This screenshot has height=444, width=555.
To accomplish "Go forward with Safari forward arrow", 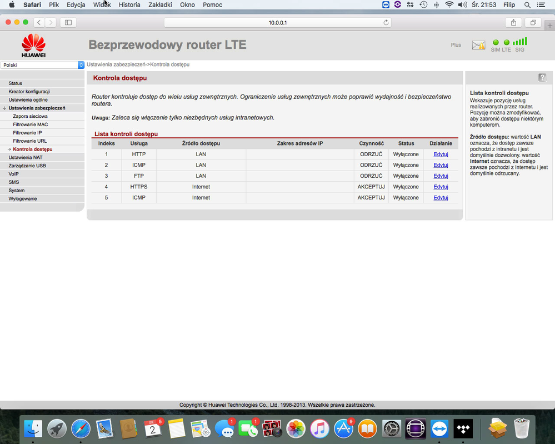I will 51,22.
